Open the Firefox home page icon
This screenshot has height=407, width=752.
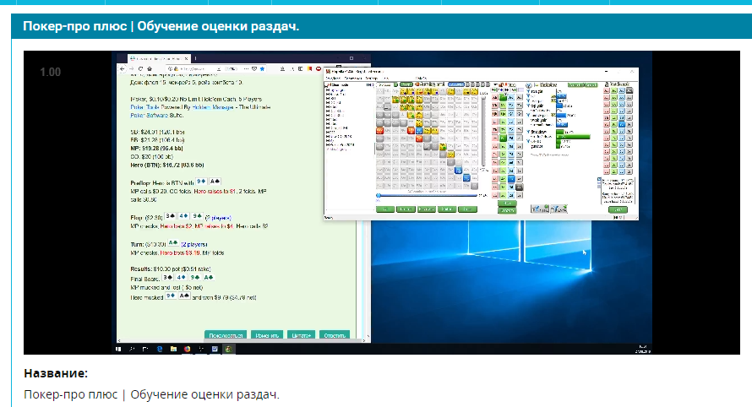point(150,69)
